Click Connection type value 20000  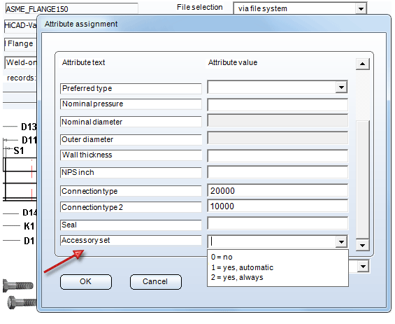click(x=278, y=190)
